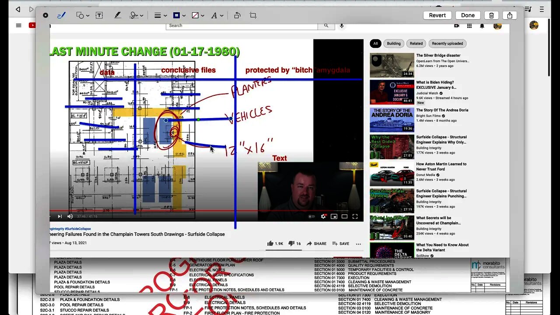This screenshot has width=560, height=315.
Task: Open the Delta Variant video title
Action: point(442,248)
